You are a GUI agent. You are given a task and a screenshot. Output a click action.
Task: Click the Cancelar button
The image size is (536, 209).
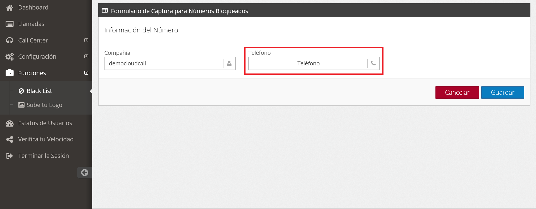pos(457,92)
